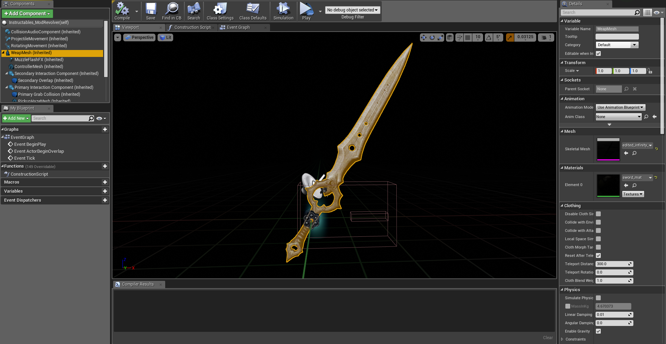Image resolution: width=666 pixels, height=344 pixels.
Task: Toggle scale snapping orange icon
Action: click(x=510, y=37)
